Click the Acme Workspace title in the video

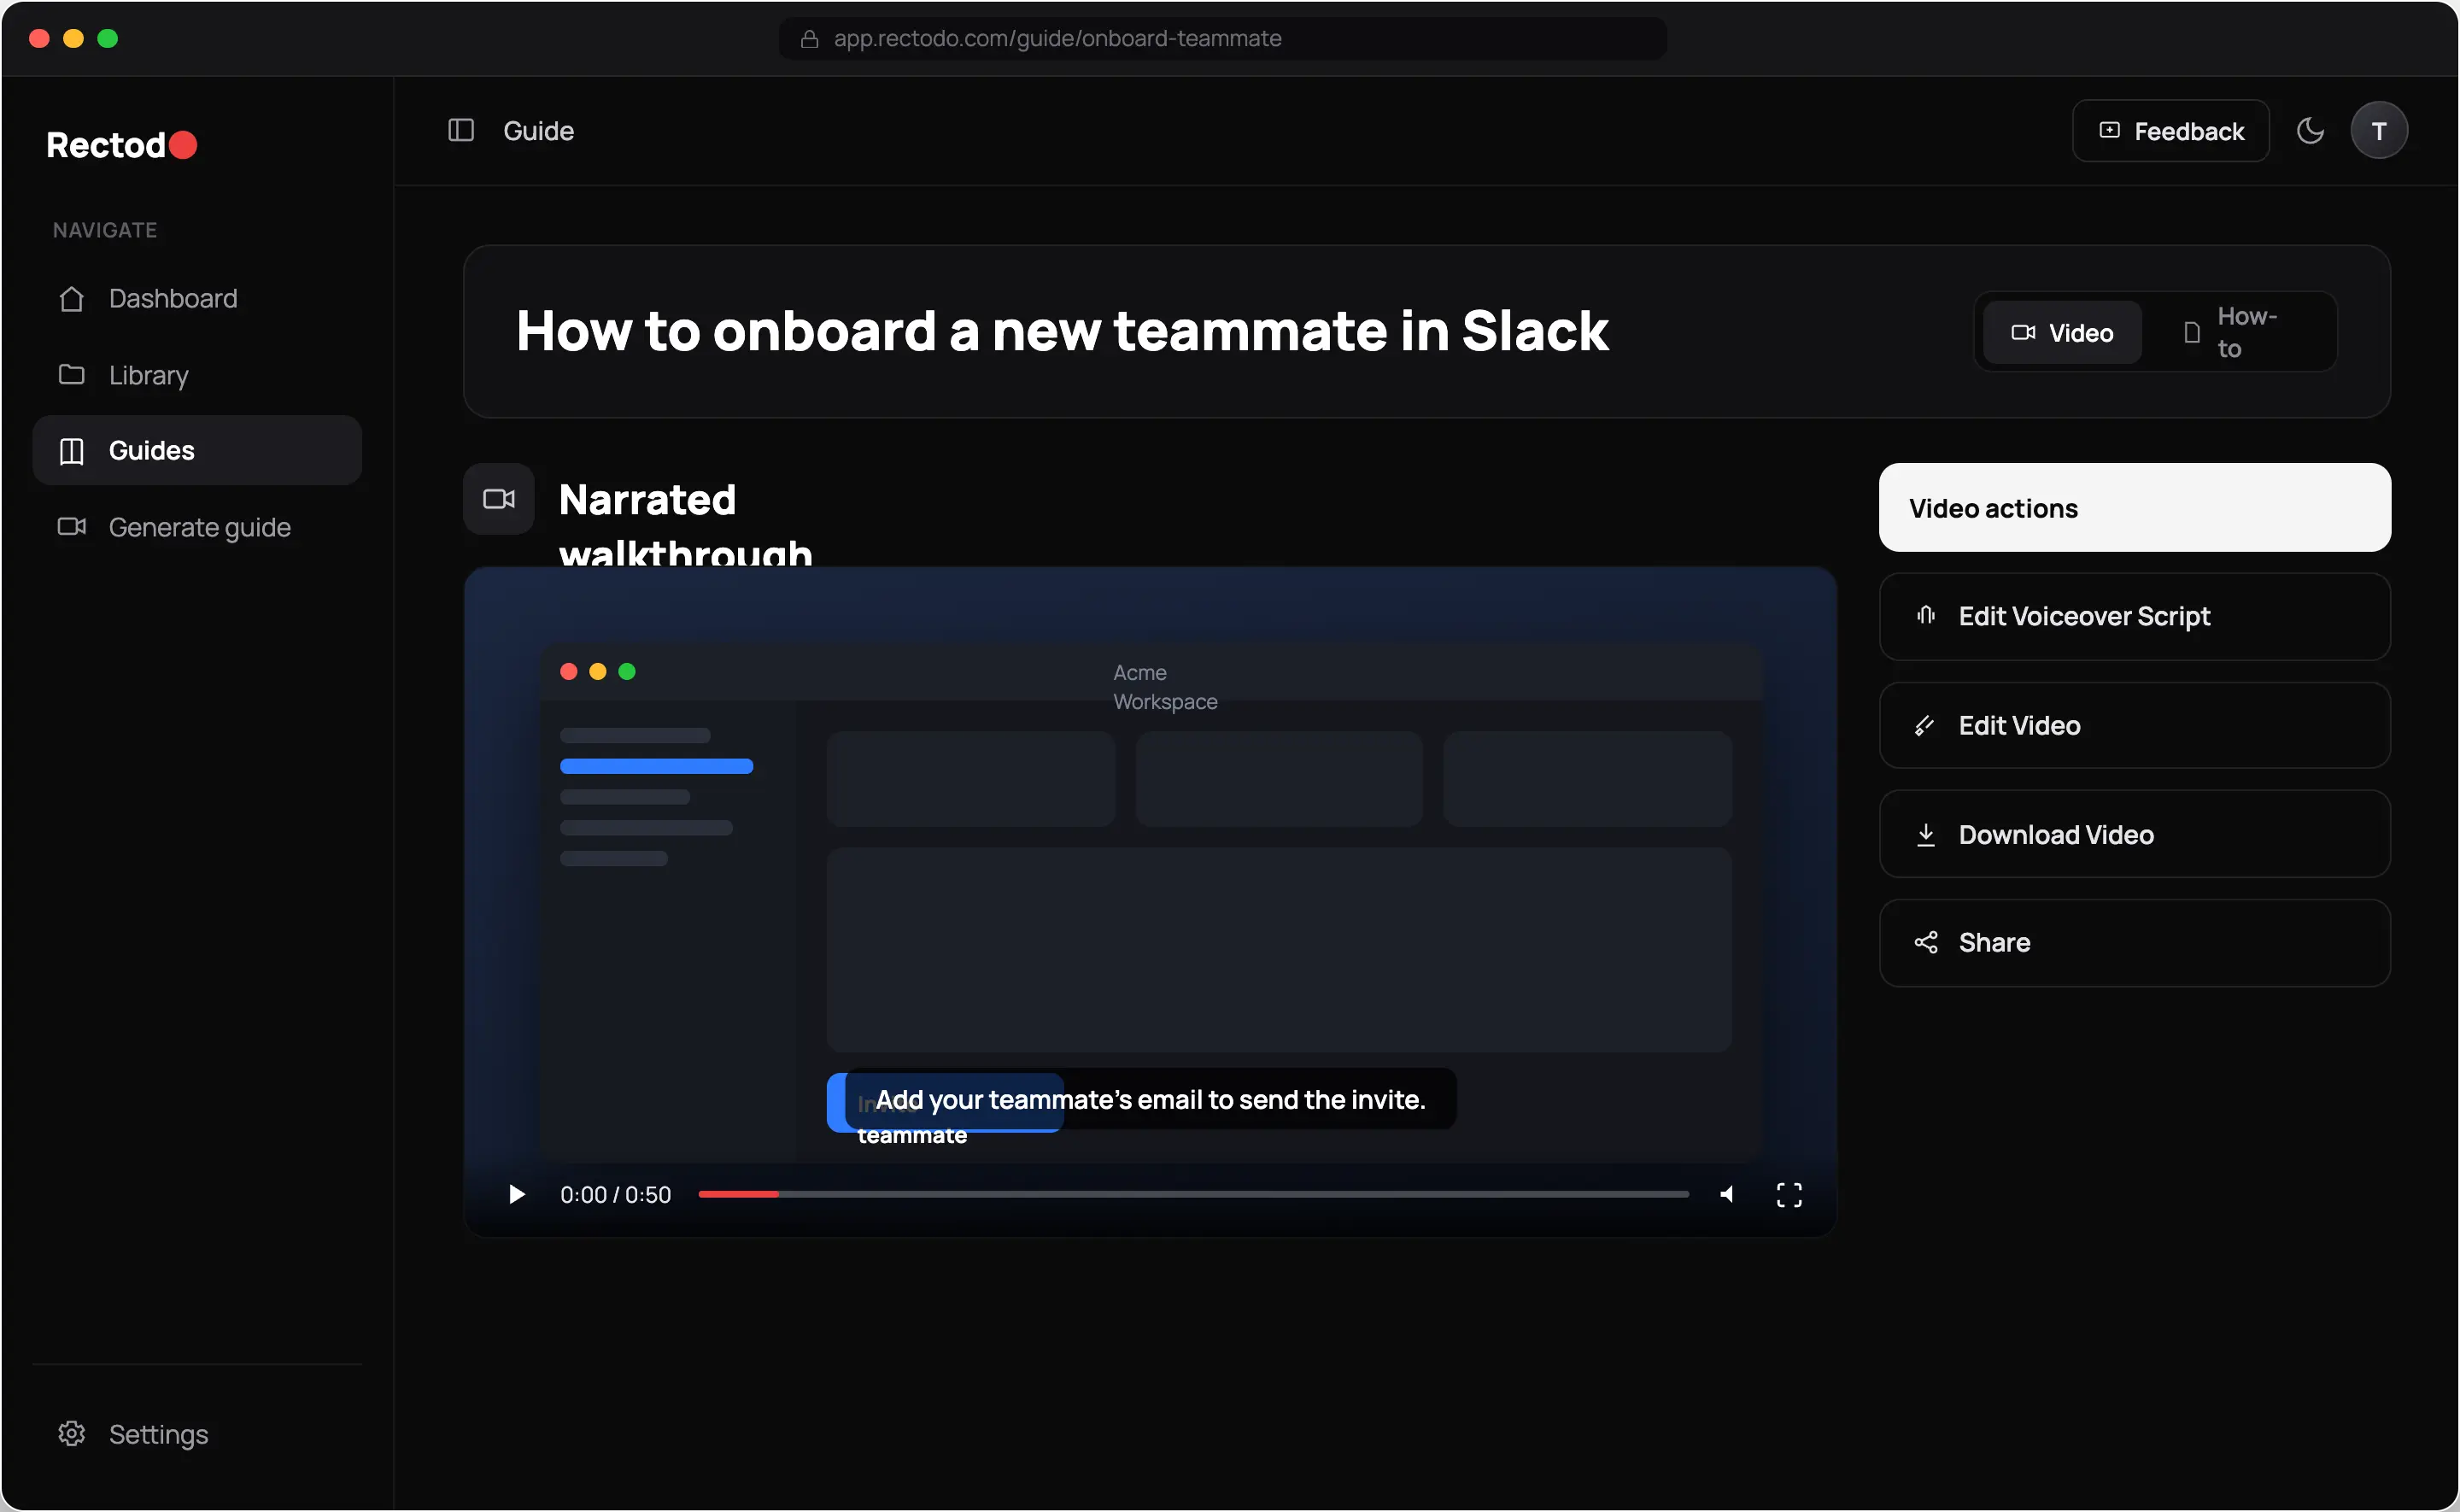pyautogui.click(x=1164, y=686)
